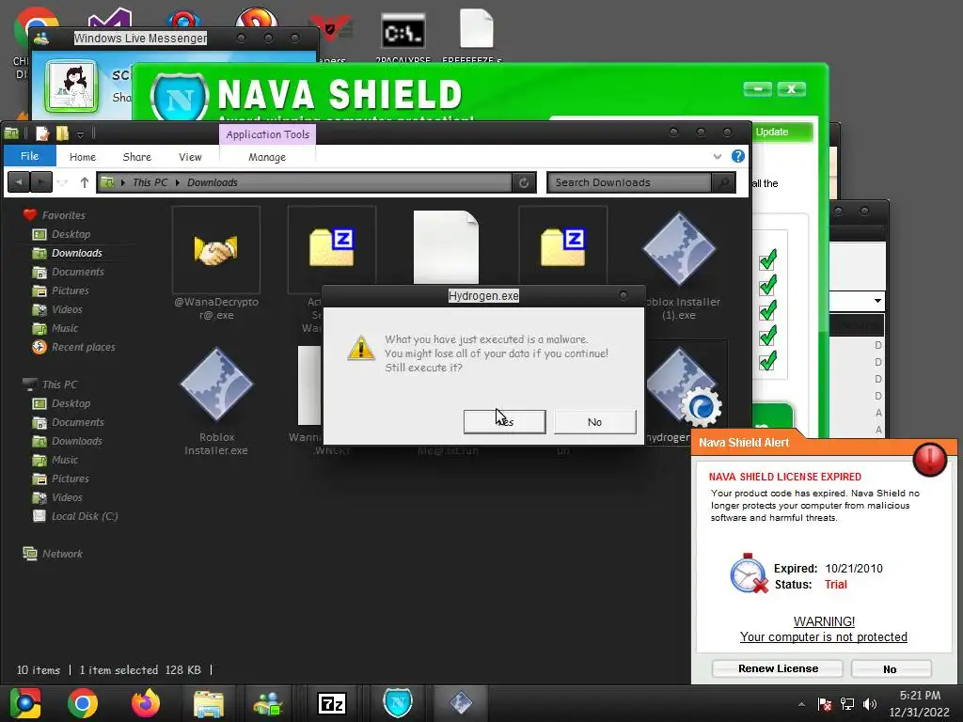Click the volume speaker tray icon
The image size is (963, 722).
(x=870, y=704)
